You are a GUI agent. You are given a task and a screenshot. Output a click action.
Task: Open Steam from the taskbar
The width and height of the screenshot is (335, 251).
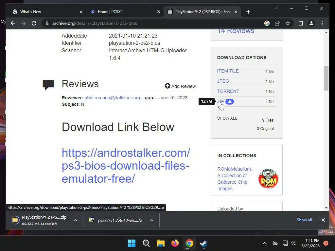[203, 243]
